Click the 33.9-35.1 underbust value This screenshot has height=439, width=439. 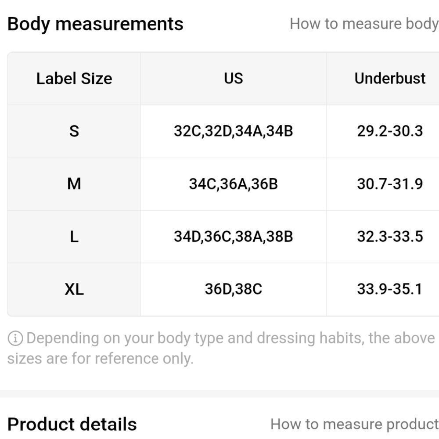click(x=390, y=289)
